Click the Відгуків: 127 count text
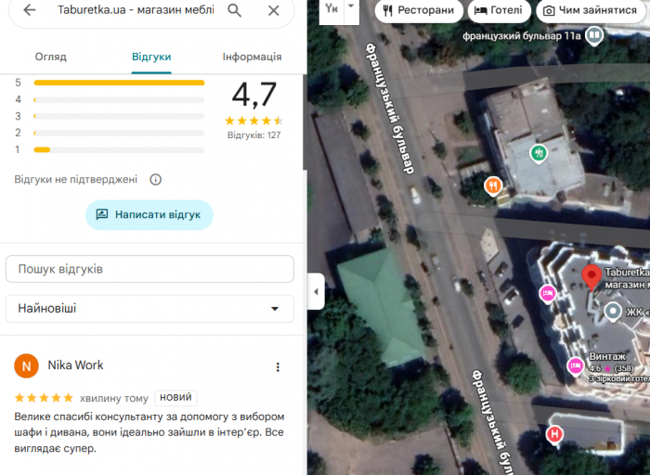 pos(253,135)
